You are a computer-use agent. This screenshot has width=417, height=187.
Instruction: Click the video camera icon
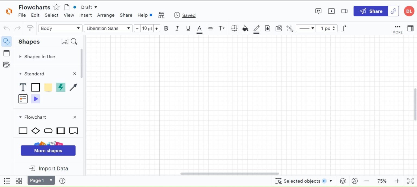tap(344, 11)
